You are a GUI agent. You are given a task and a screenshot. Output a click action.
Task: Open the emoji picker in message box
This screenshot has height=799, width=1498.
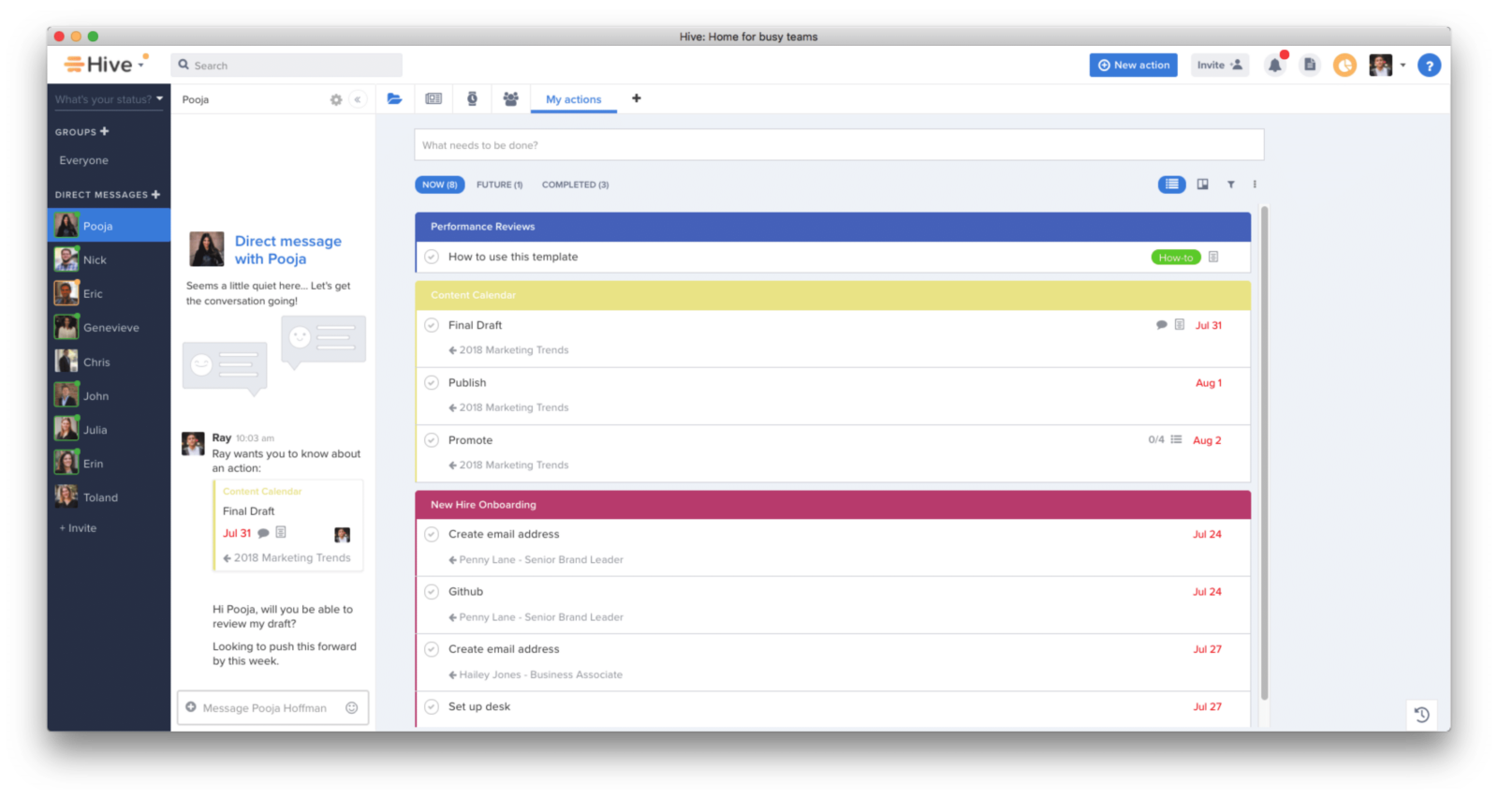(352, 708)
